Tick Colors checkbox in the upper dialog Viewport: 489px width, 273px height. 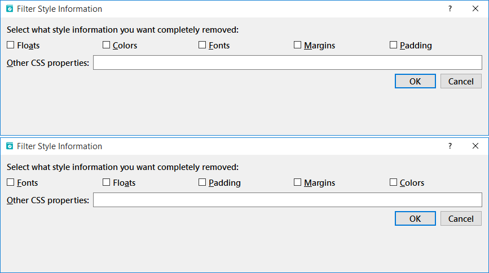[107, 46]
